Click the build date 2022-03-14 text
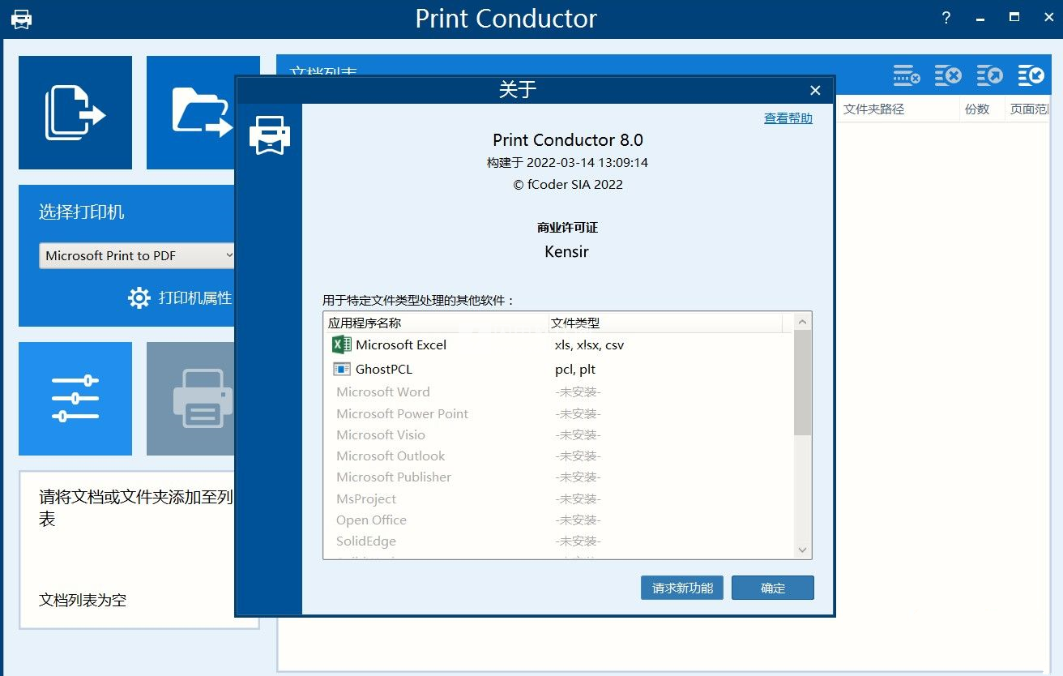This screenshot has width=1063, height=676. click(568, 162)
